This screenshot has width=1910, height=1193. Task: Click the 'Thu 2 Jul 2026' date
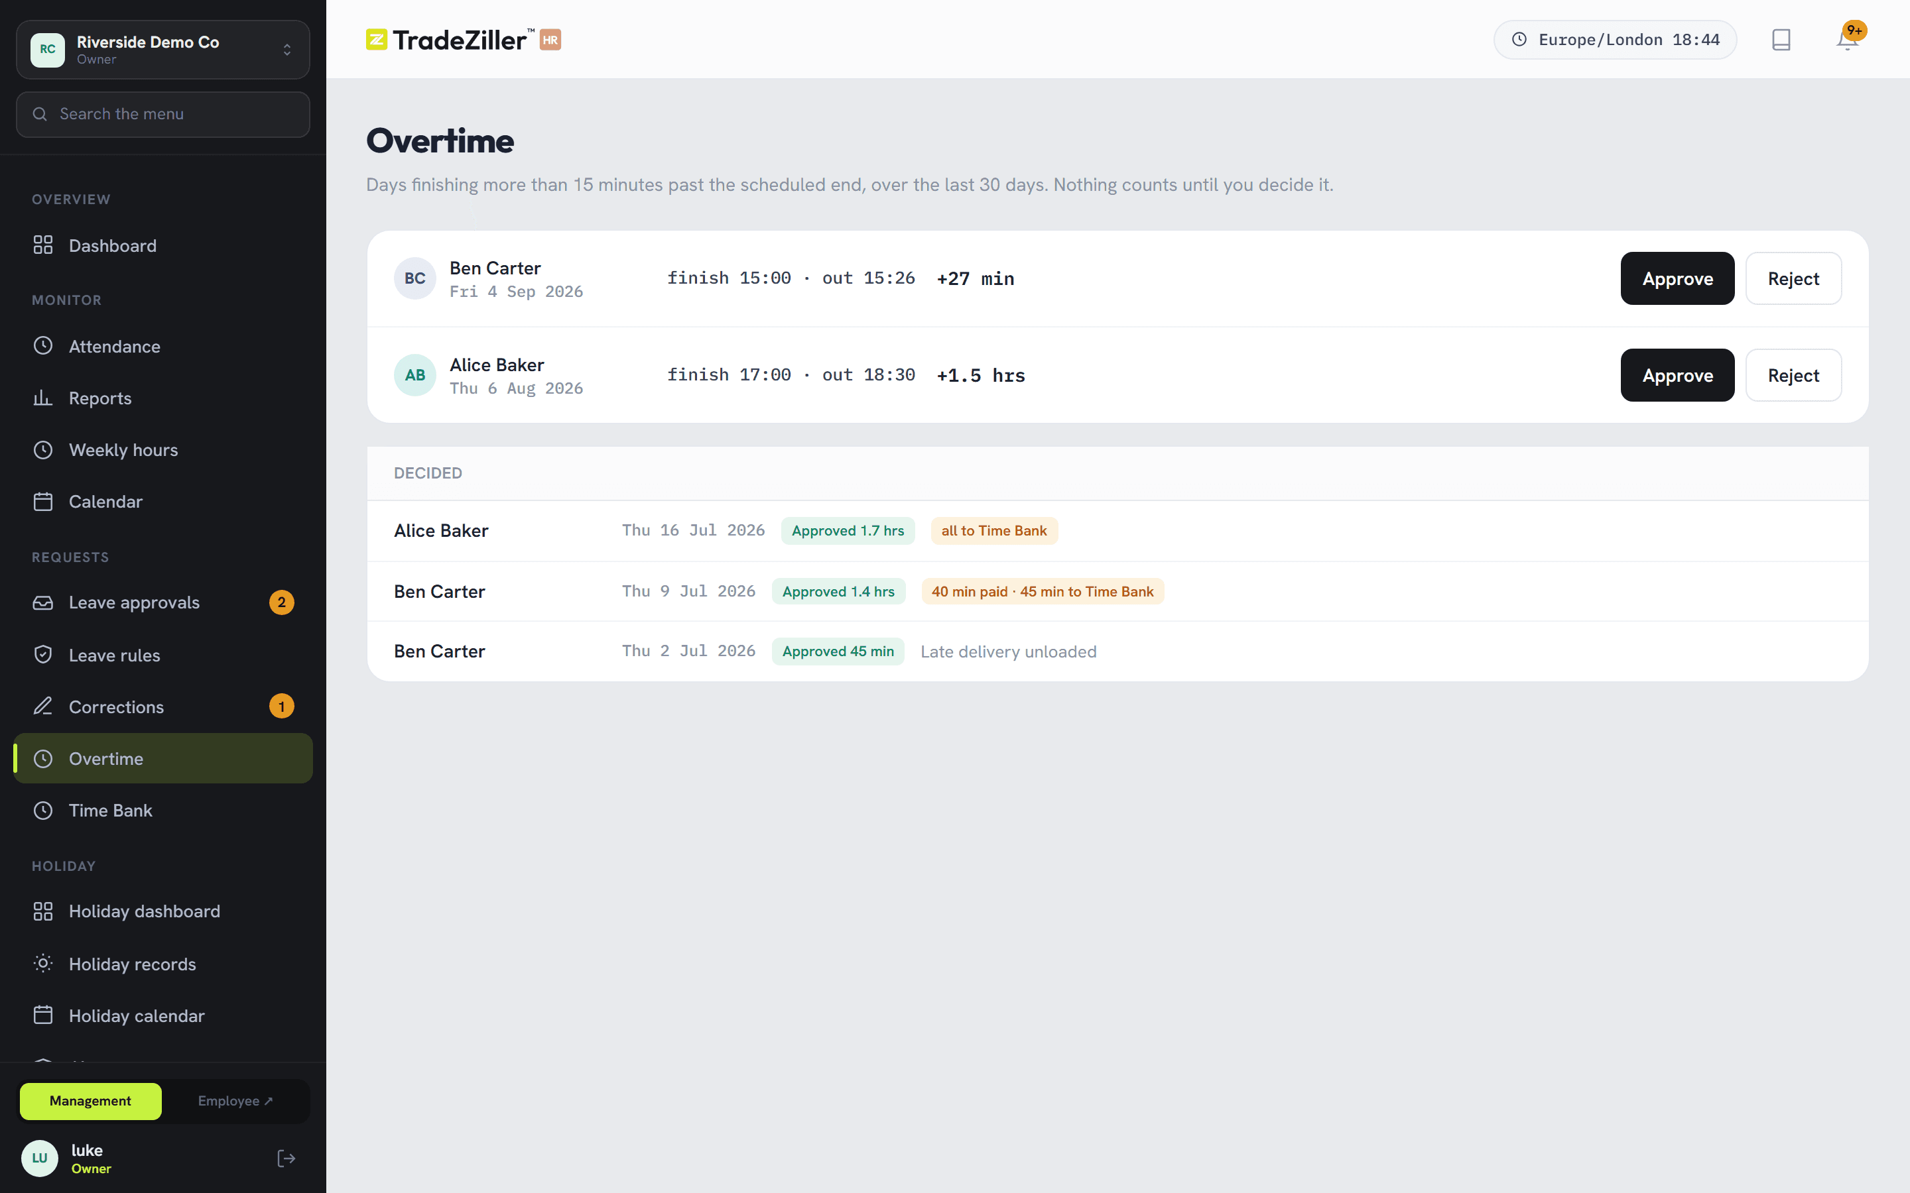point(688,651)
